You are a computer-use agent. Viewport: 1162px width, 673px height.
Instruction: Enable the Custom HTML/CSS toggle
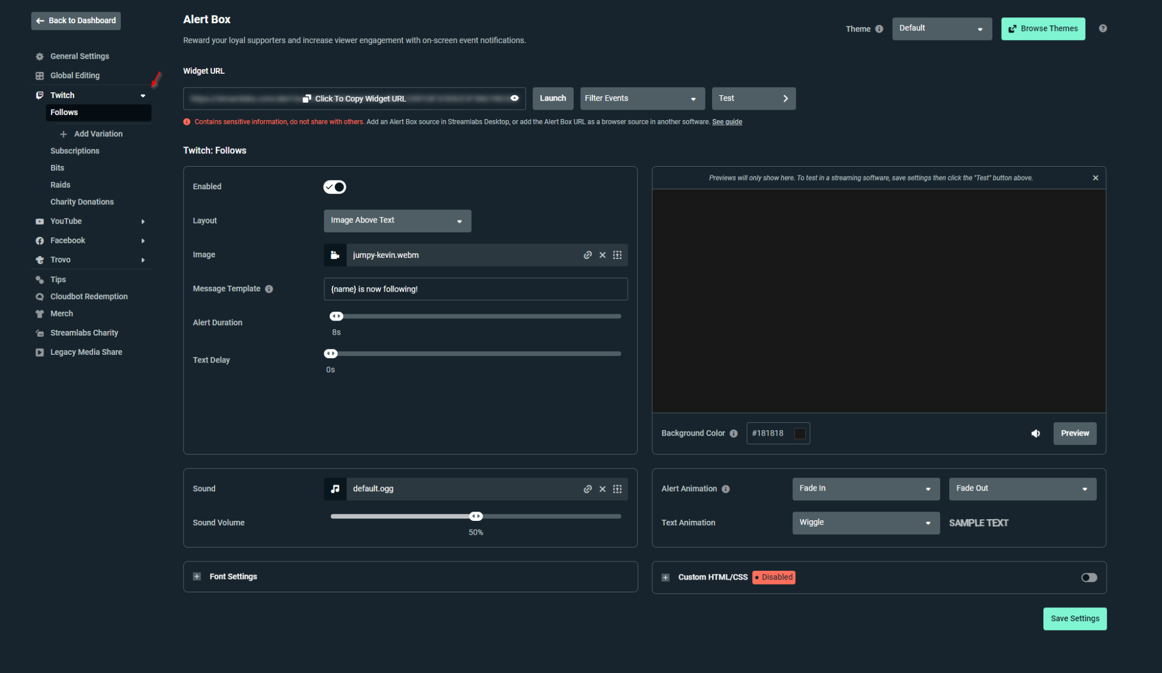(1089, 577)
